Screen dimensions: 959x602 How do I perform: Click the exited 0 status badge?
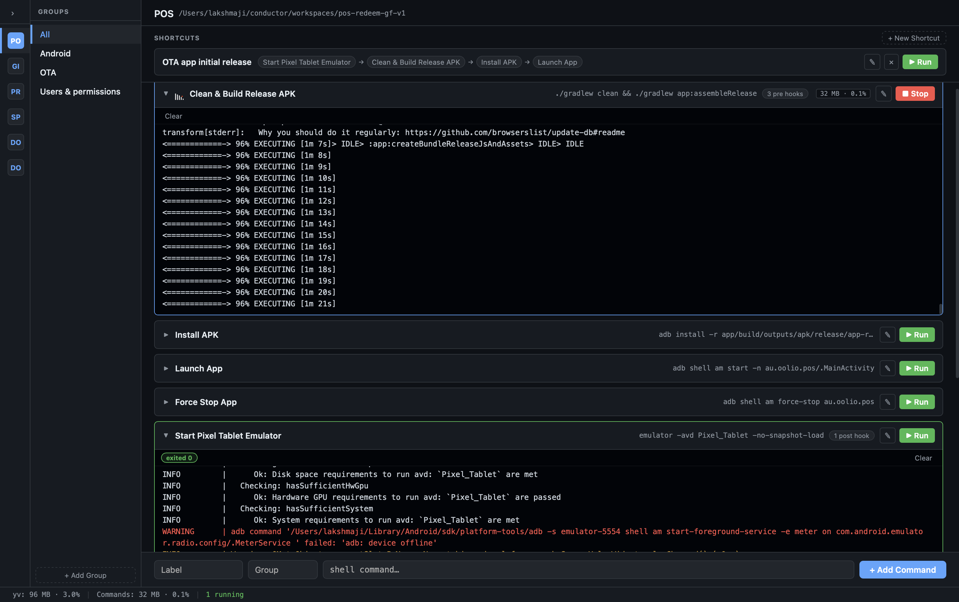click(179, 458)
